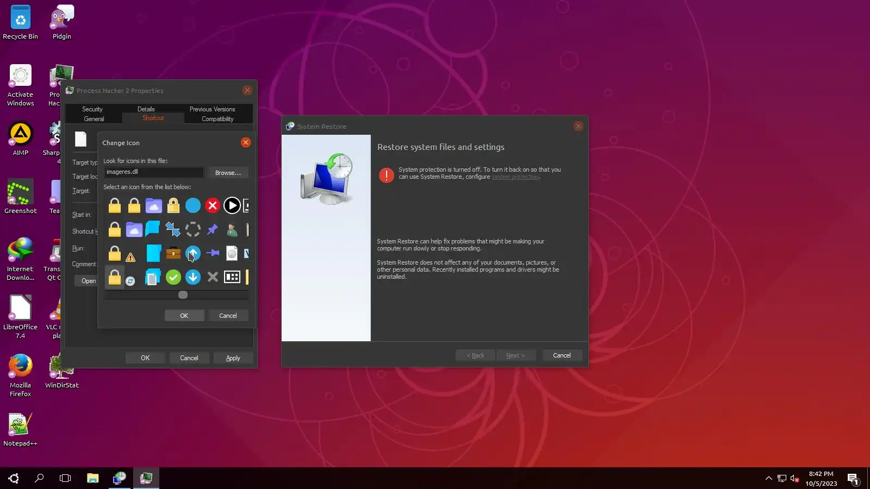The height and width of the screenshot is (489, 870).
Task: Switch to the Security tab
Action: tap(92, 109)
